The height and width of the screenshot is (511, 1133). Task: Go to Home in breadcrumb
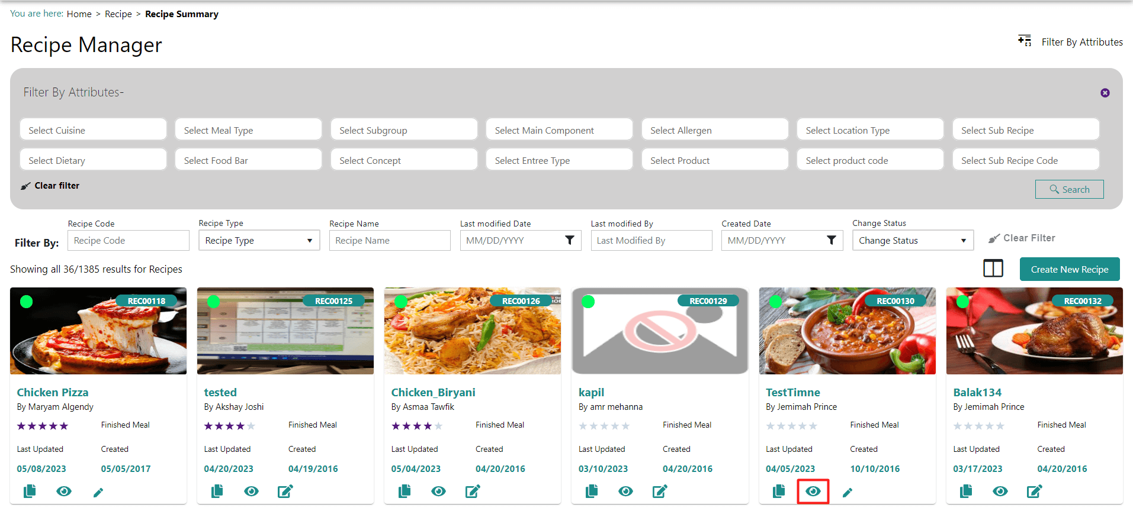click(79, 14)
